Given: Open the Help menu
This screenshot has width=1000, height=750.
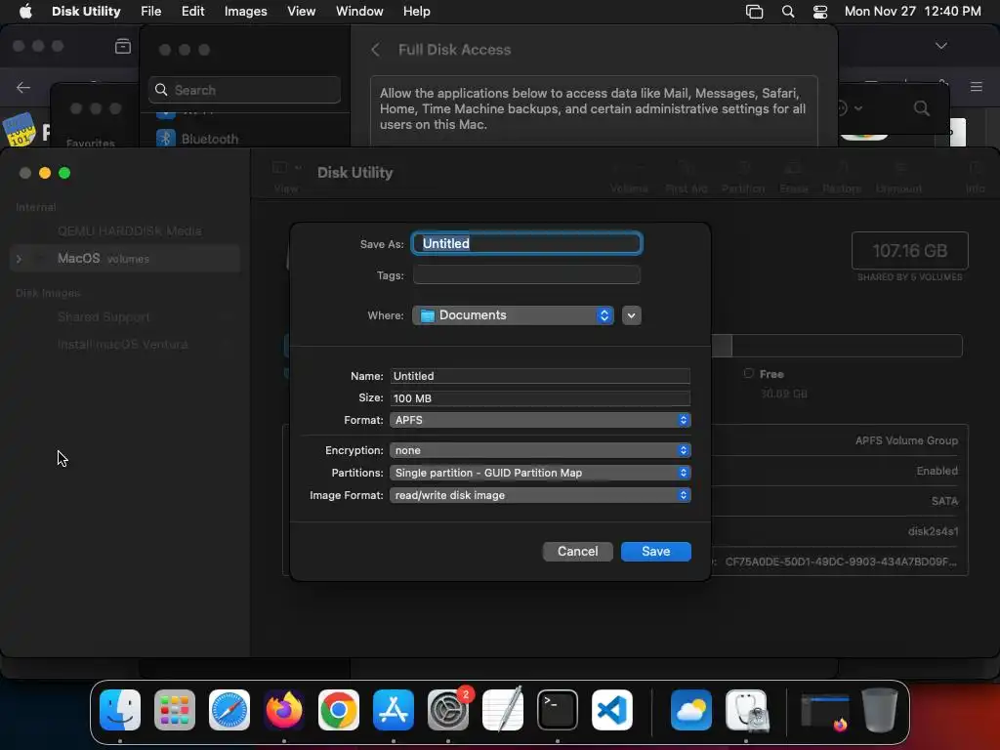Looking at the screenshot, I should [416, 12].
